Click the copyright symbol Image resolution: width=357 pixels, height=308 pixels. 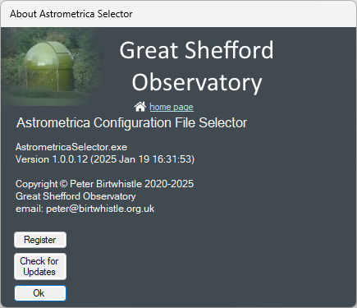pos(63,184)
